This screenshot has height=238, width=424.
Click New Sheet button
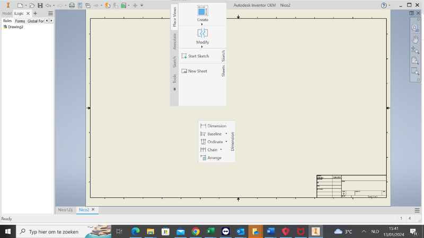pyautogui.click(x=194, y=71)
